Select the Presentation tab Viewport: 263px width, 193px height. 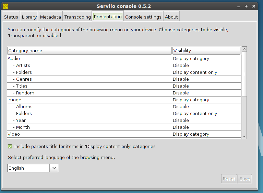click(x=108, y=16)
